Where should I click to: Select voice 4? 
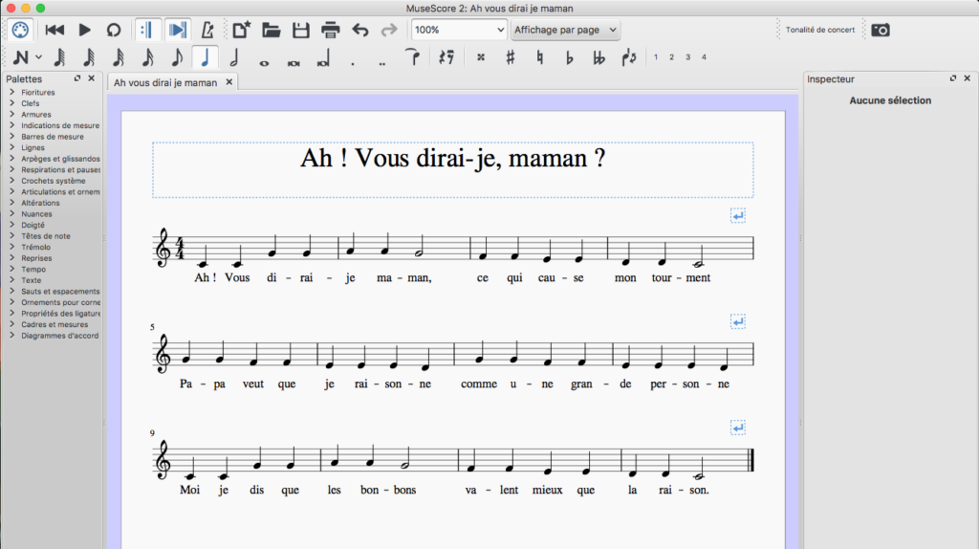click(x=704, y=57)
